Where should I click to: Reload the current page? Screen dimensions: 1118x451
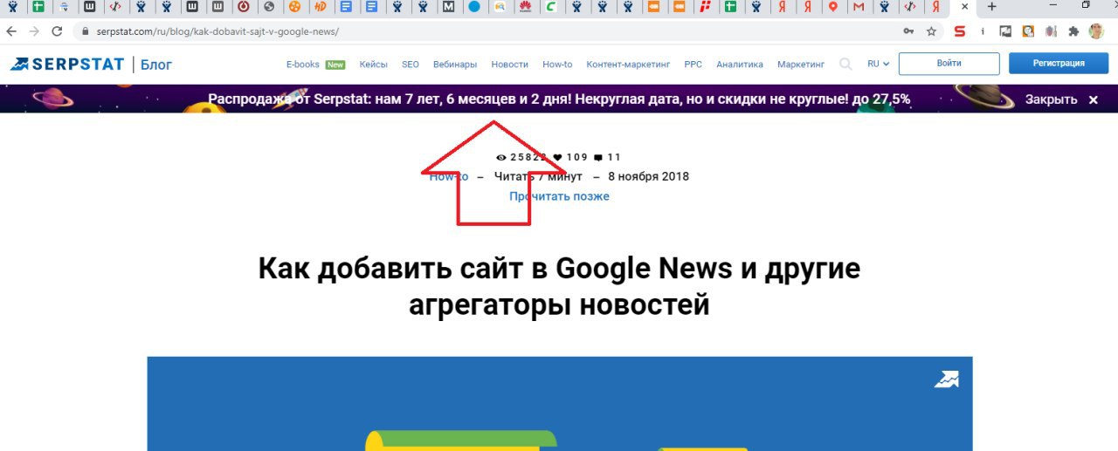pos(57,31)
